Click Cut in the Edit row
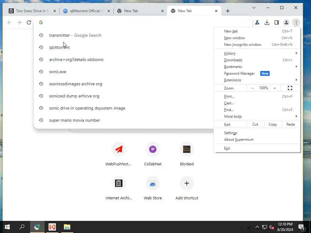311x233 pixels. tap(255, 124)
